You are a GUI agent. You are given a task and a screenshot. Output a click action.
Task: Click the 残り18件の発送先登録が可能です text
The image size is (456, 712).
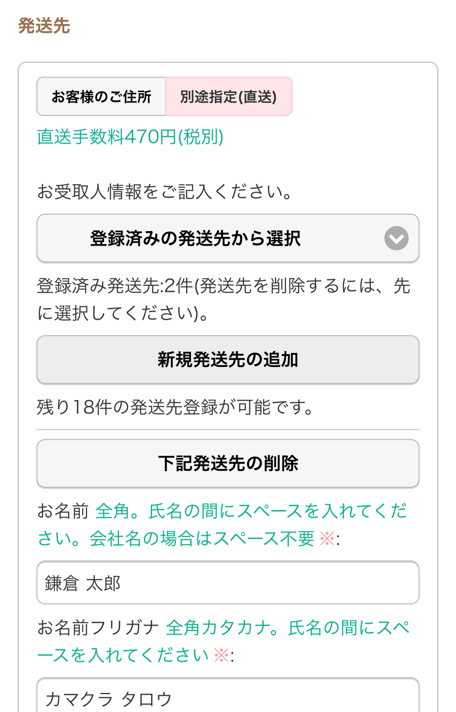click(x=175, y=407)
